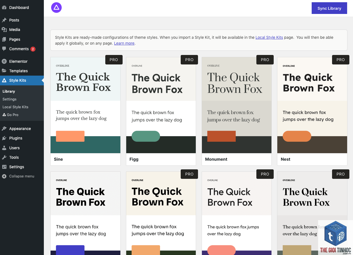Screen dimensions: 353x255
Task: Click the Appearance paintbrush icon
Action: 4,129
